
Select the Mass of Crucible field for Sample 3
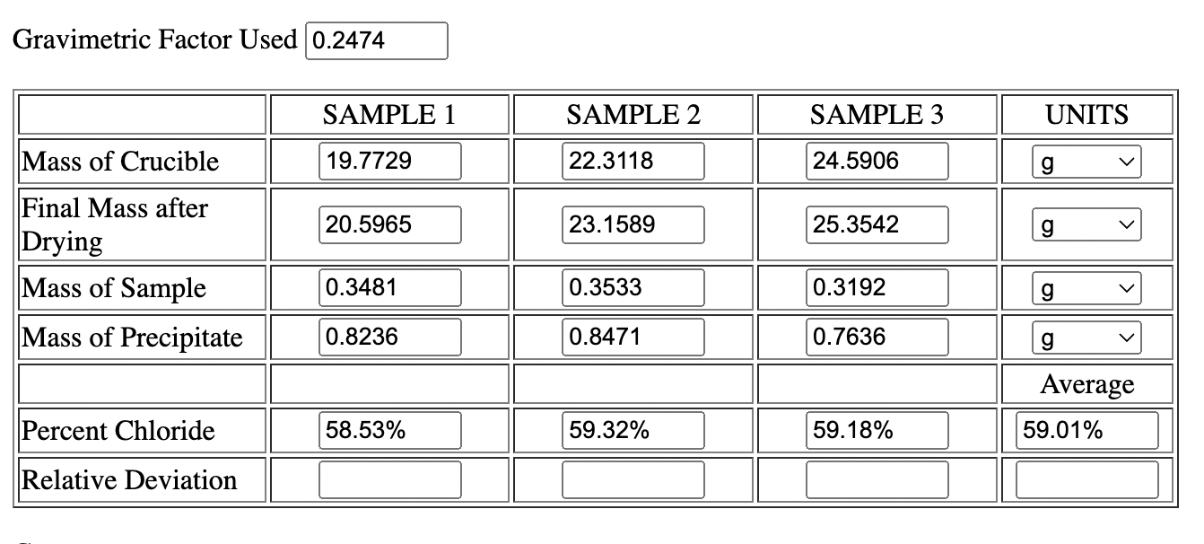pos(877,162)
